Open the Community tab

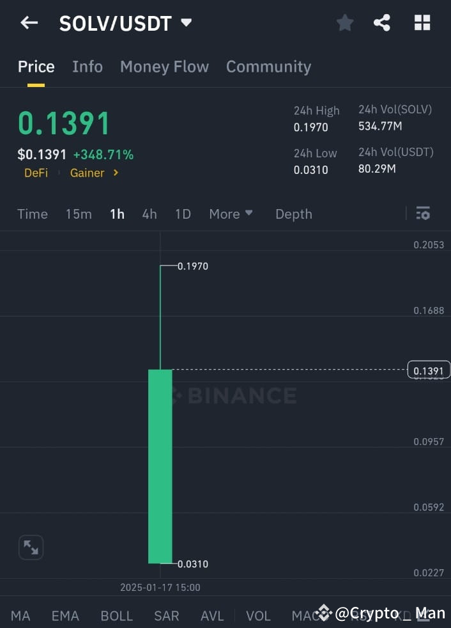(268, 67)
